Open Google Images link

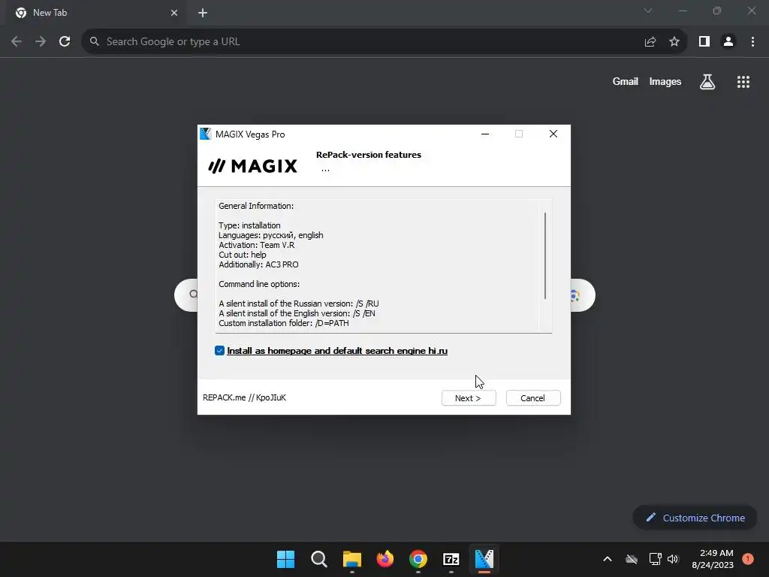(665, 81)
